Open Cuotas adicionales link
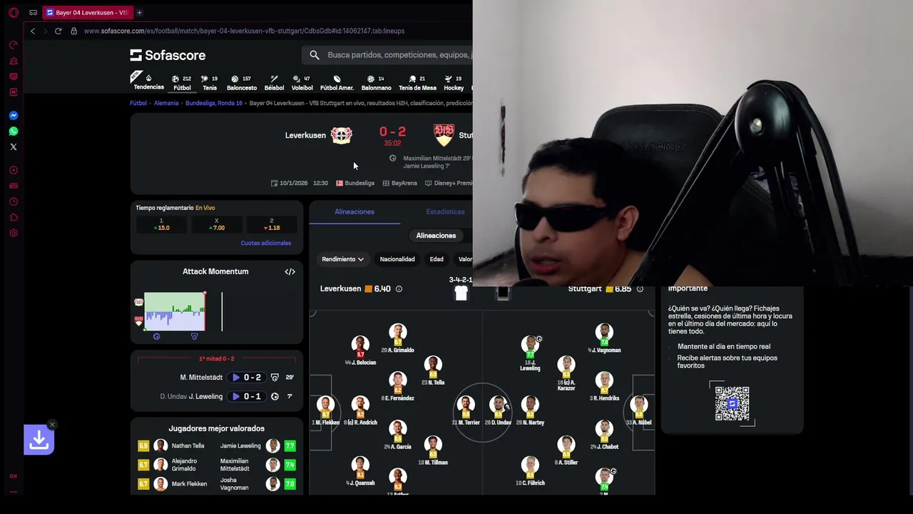 266,243
